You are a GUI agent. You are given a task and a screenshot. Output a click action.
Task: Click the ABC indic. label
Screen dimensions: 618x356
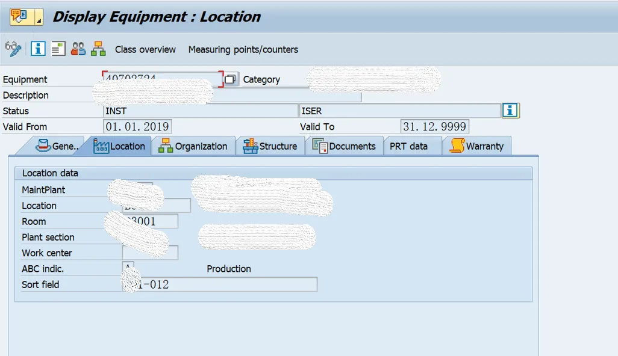pos(43,269)
